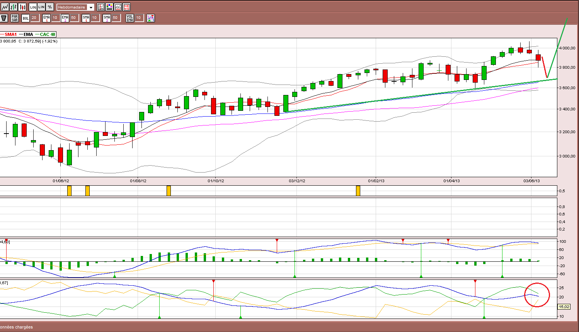Click the 3 800,00 price axis label
Screen dimensions: 579x332
pos(567,67)
